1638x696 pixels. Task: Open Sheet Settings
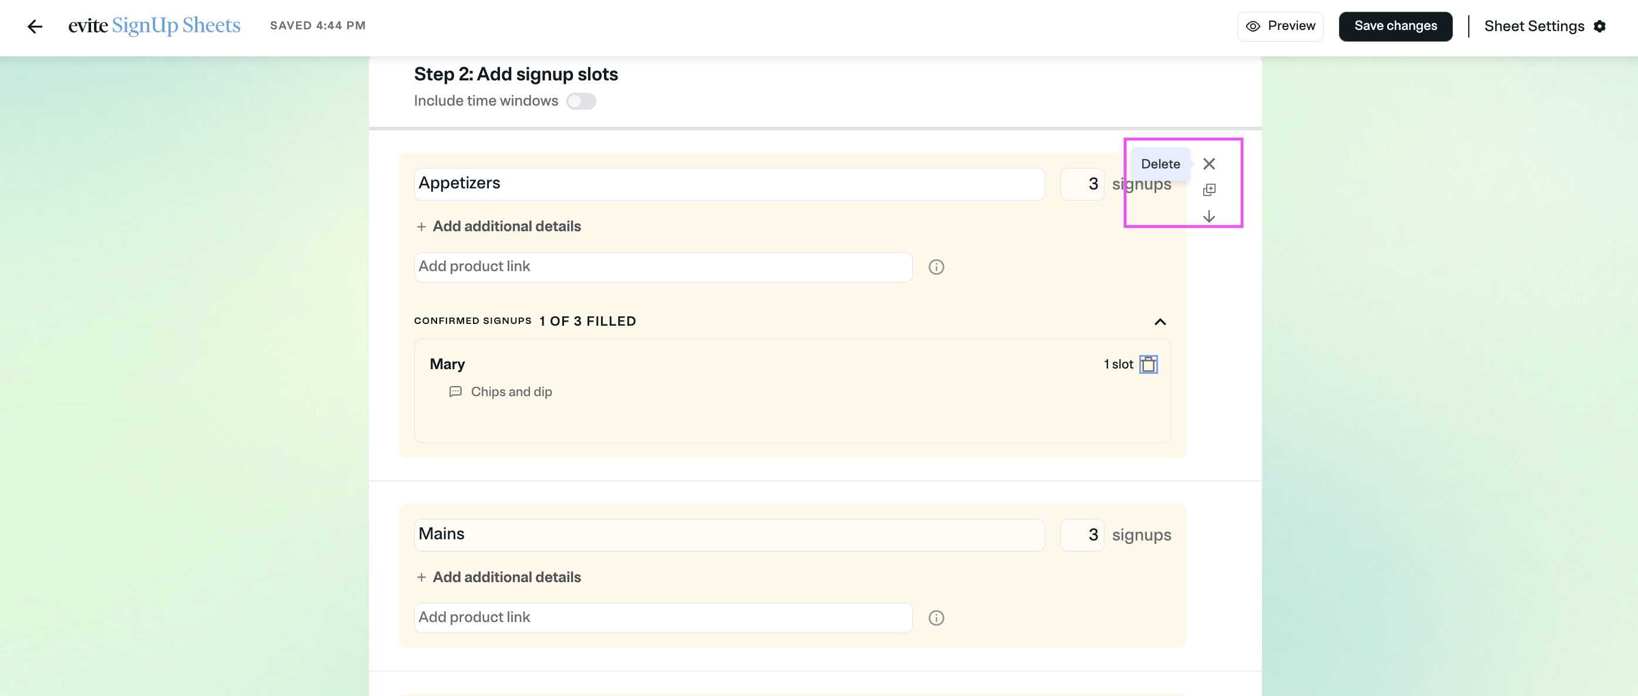tap(1534, 26)
